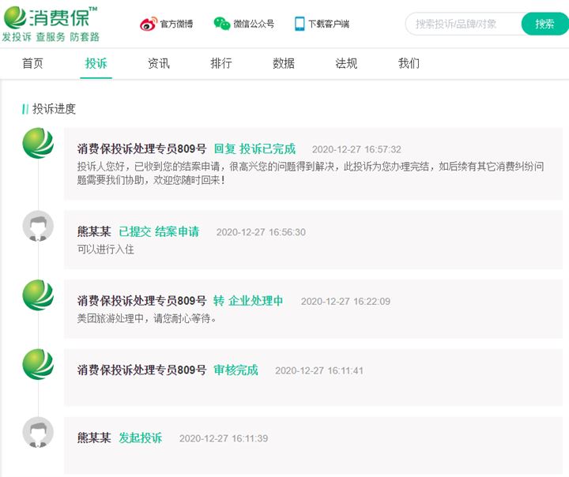Click the 转 企业处理中 status
The width and height of the screenshot is (569, 477).
tap(248, 301)
